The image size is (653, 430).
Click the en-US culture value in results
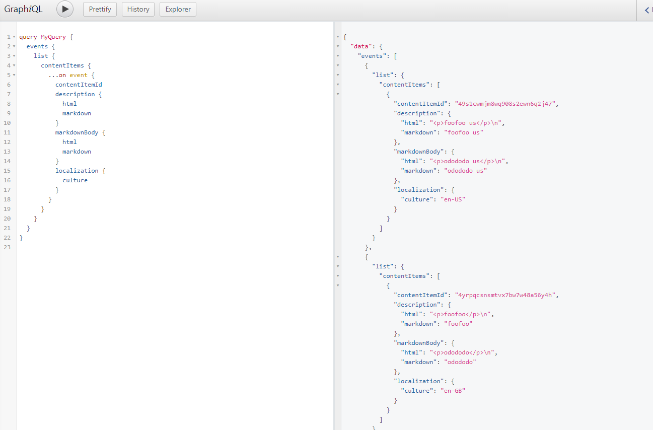click(x=453, y=199)
